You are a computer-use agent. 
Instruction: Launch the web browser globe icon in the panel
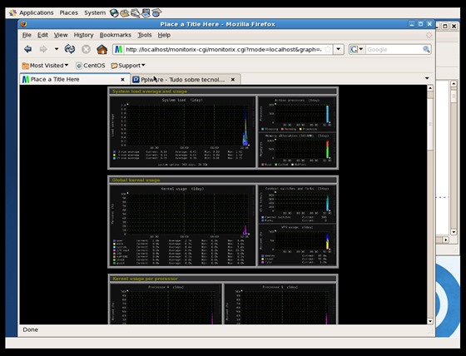pyautogui.click(x=114, y=12)
